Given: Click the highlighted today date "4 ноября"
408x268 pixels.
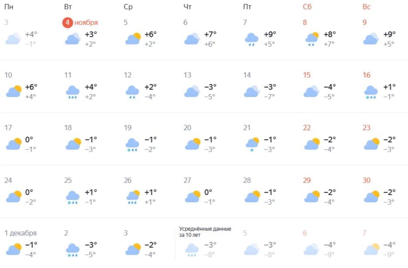Looking at the screenshot, I should click(81, 23).
